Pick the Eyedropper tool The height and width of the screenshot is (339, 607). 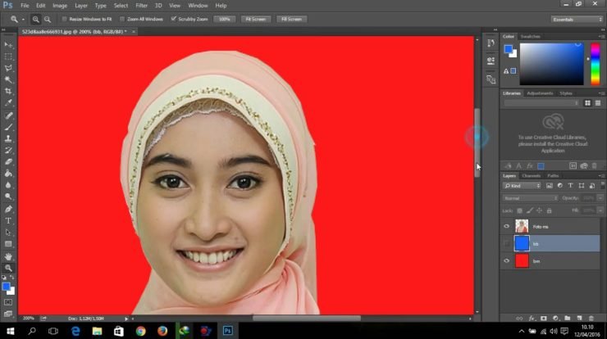pos(8,103)
